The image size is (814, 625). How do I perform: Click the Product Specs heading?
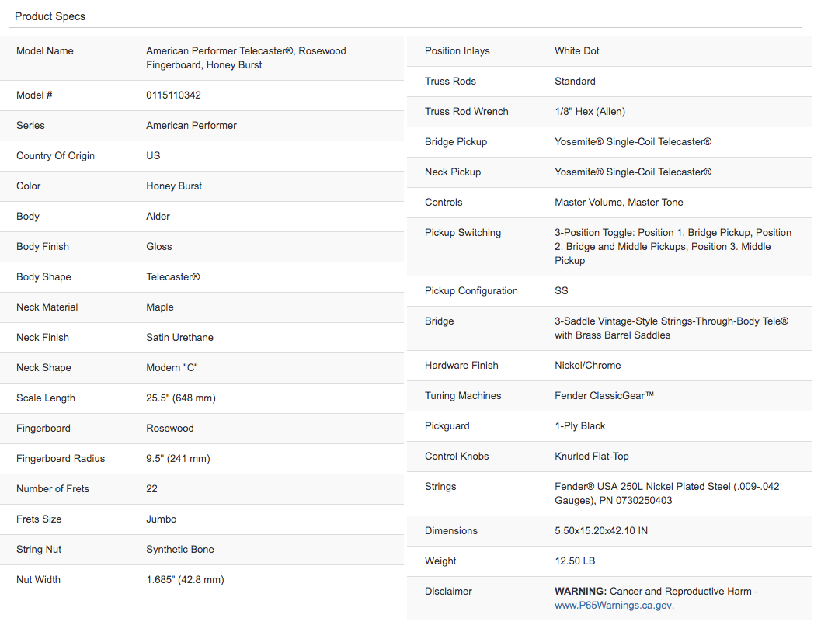coord(50,16)
